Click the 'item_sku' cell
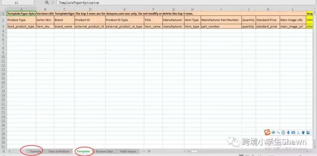 pos(45,26)
